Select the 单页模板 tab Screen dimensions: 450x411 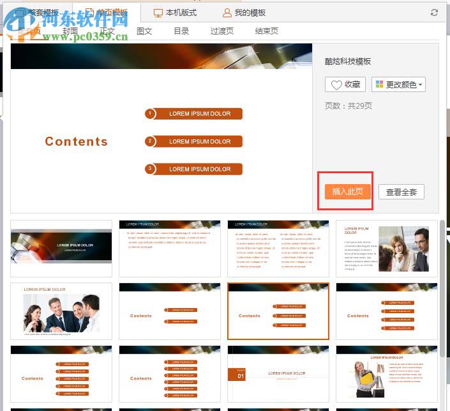(x=107, y=13)
